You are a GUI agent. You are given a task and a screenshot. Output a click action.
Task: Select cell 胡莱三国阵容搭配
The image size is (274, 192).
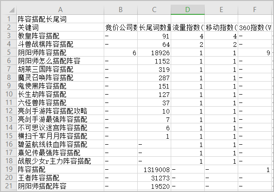(x=60, y=69)
